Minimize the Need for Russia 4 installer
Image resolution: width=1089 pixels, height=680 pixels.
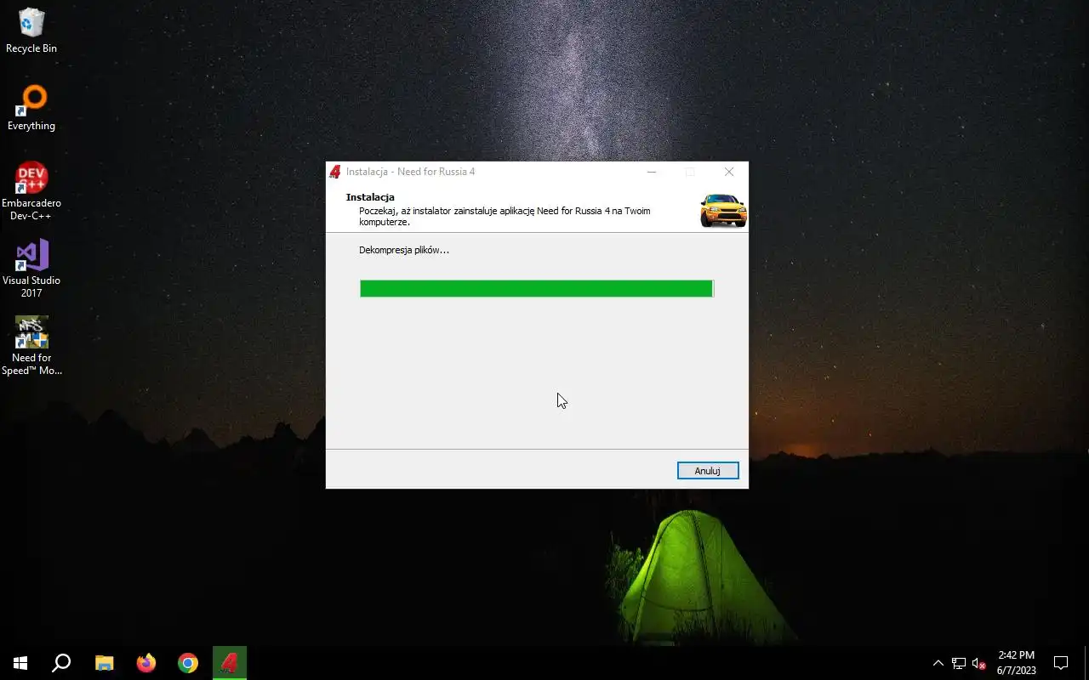click(x=652, y=172)
